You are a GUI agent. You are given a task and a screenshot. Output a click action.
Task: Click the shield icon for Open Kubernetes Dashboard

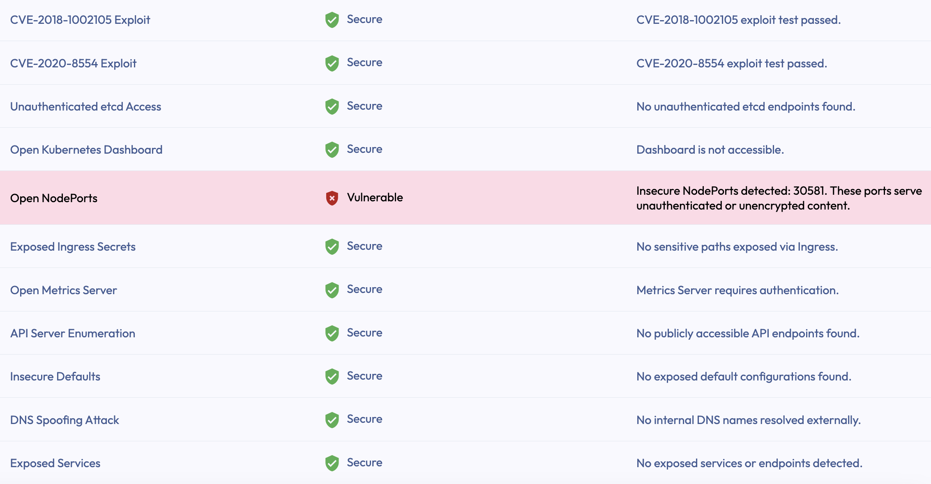click(x=332, y=150)
